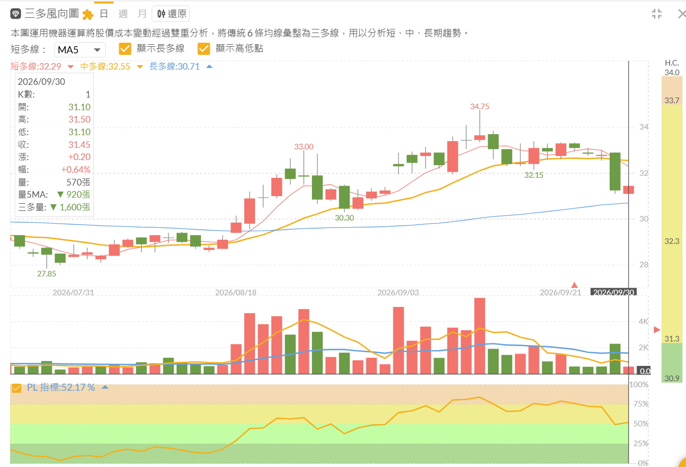Screen dimensions: 686x467
Task: Click the 中多線:32.55 legend label
Action: point(105,67)
